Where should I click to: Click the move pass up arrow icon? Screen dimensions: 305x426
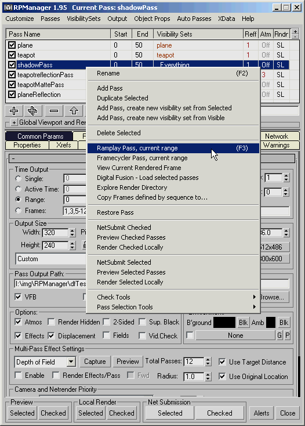click(x=74, y=111)
